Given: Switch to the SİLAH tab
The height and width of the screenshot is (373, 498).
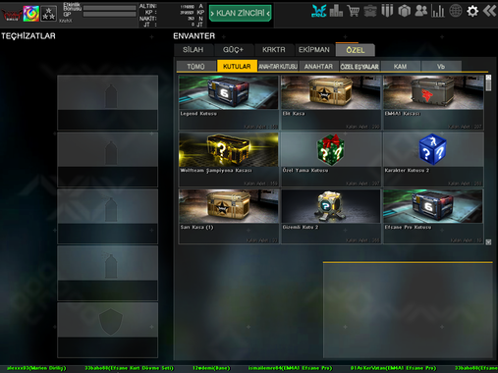Looking at the screenshot, I should tap(194, 50).
